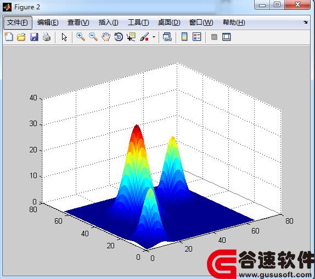Click the dock figure arrow at menu right
Screen dimensions: 315x279
(306, 22)
